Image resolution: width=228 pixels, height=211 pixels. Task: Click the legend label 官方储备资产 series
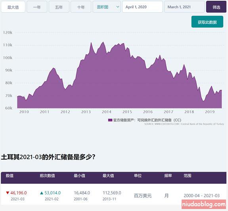point(147,120)
